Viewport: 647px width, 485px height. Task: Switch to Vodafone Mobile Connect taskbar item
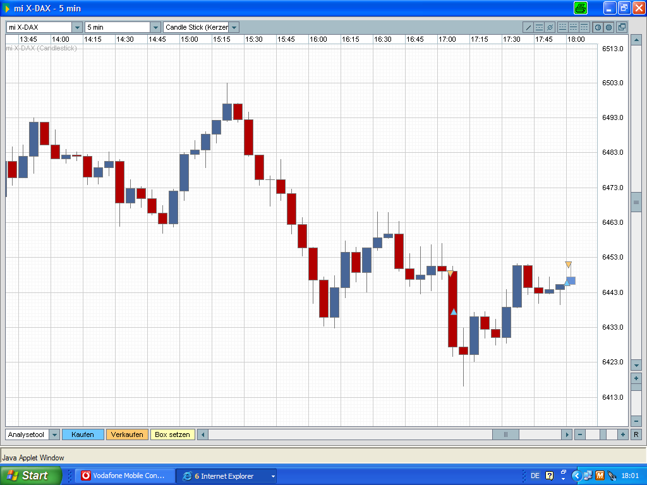[125, 476]
